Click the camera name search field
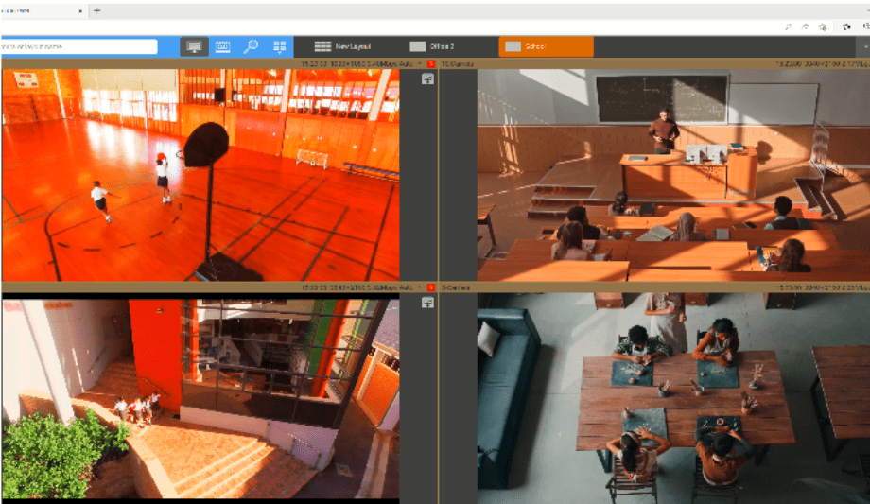870x504 pixels. pyautogui.click(x=79, y=46)
